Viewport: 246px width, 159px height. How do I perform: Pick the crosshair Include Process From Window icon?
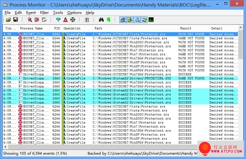click(73, 20)
